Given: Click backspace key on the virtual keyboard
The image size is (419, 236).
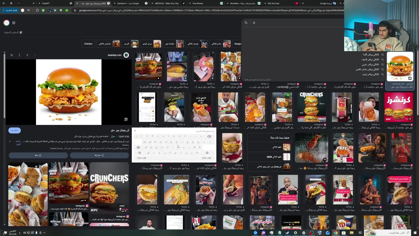Looking at the screenshot, I should pos(209,136).
